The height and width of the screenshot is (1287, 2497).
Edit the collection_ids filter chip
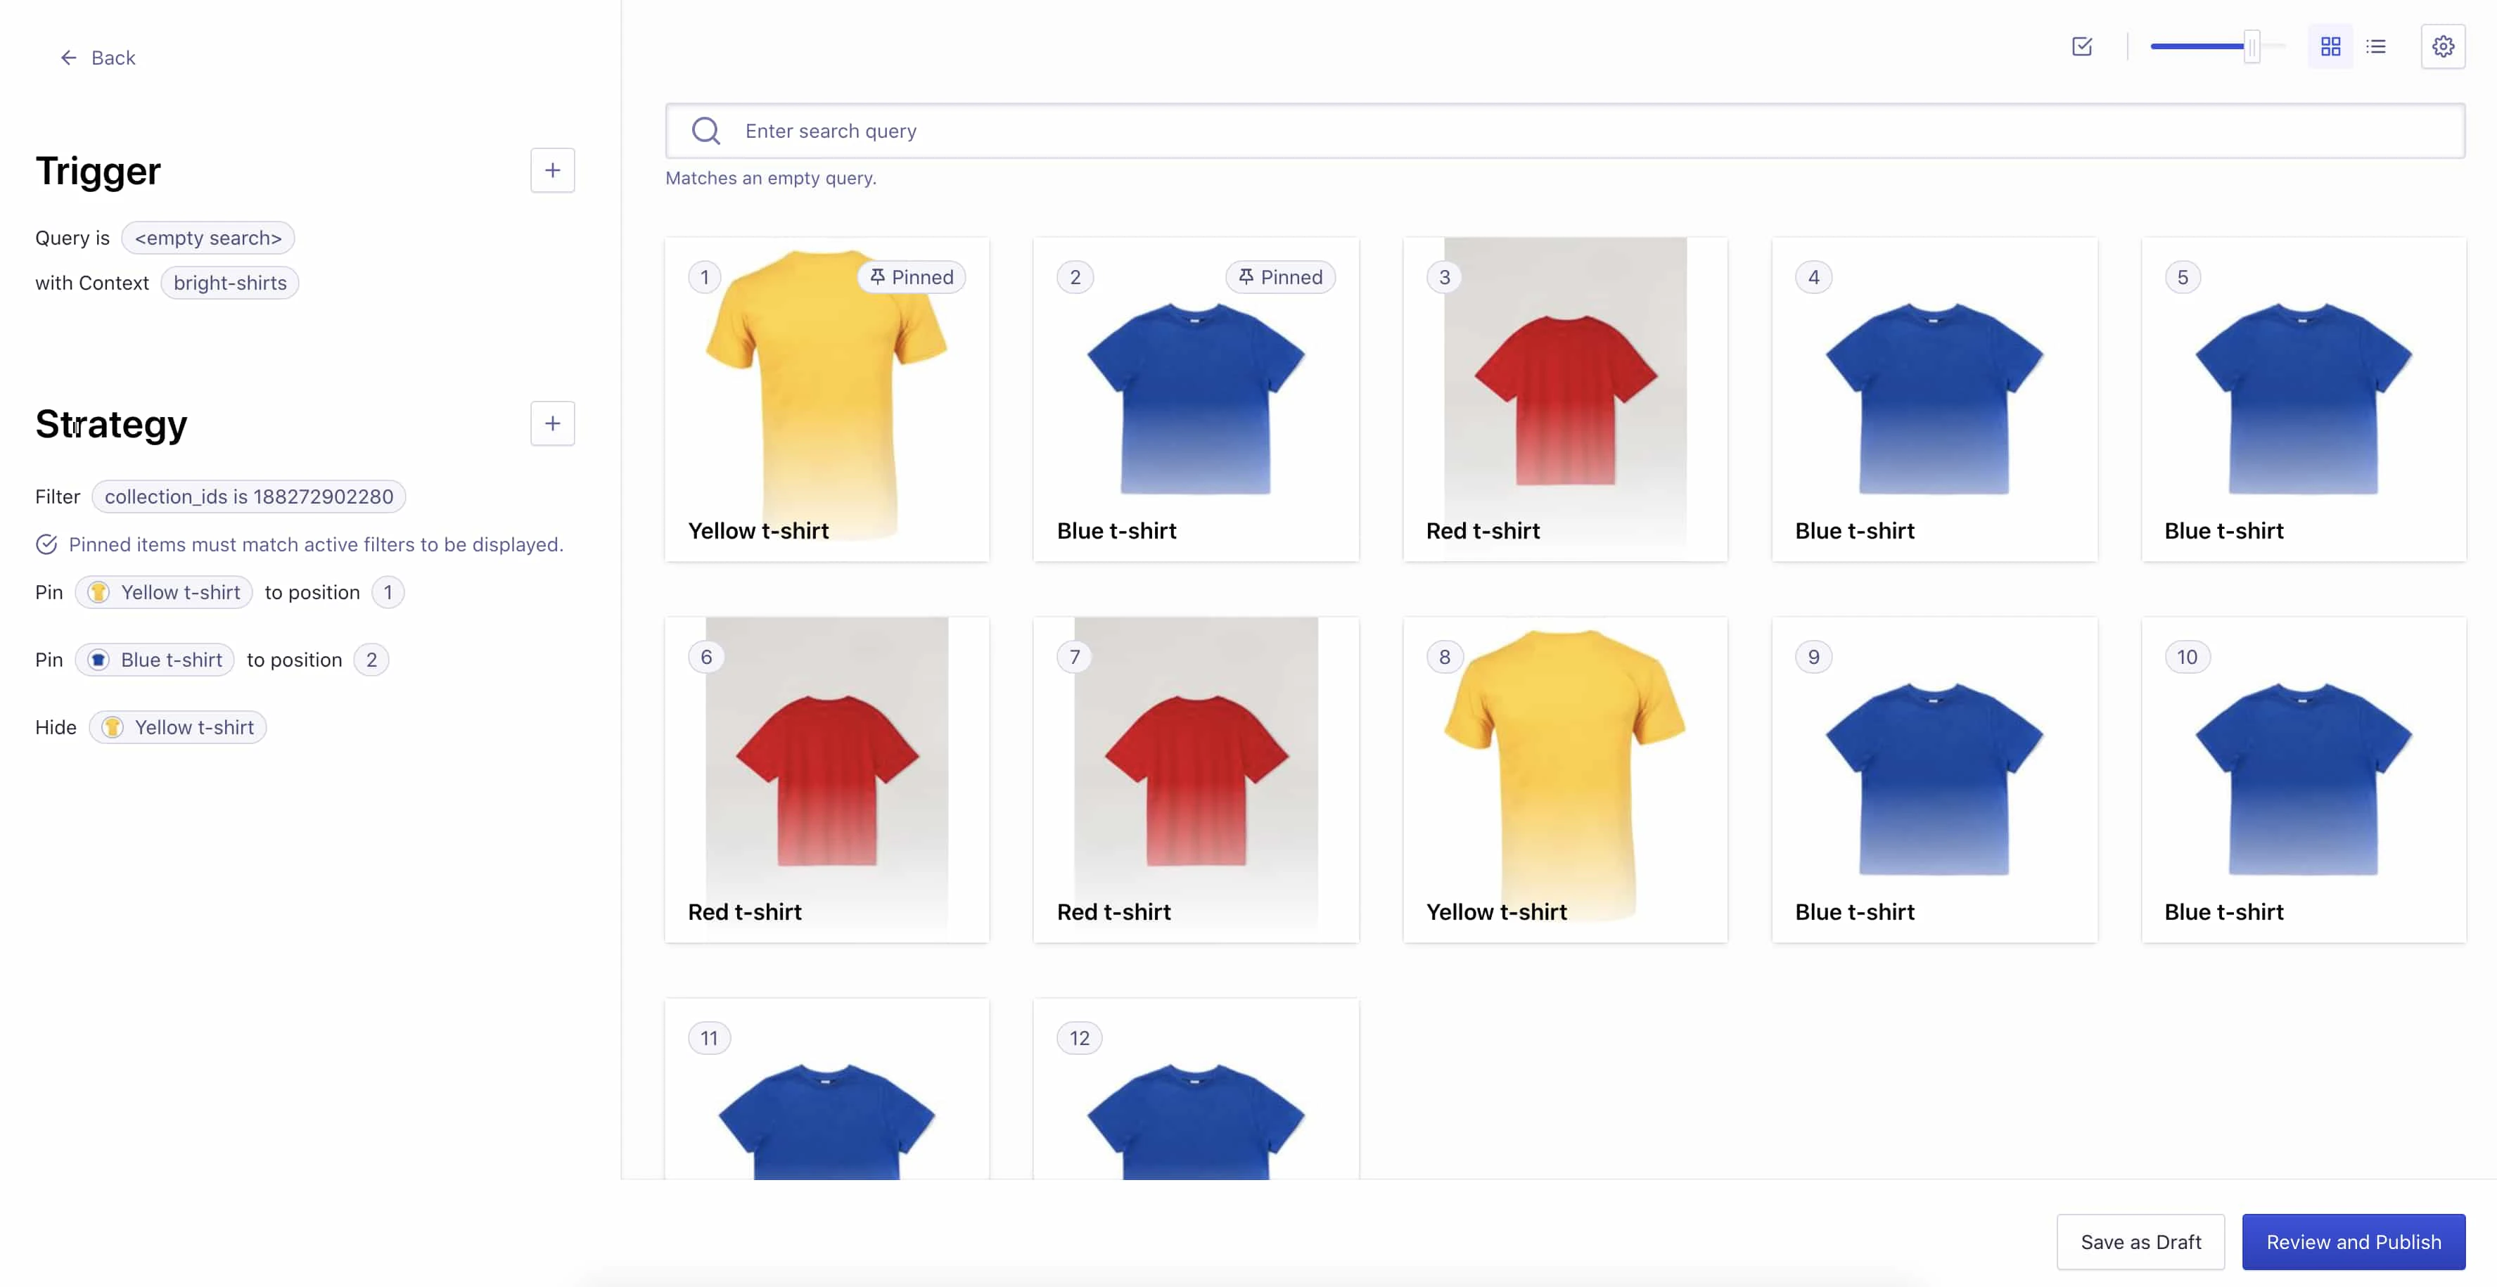pos(248,497)
